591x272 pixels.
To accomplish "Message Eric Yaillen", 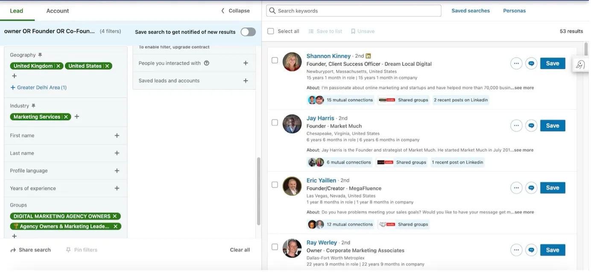I will [x=531, y=188].
